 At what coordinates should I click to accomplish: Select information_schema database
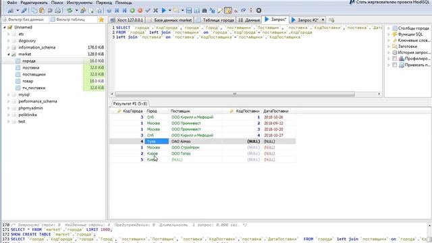point(37,47)
